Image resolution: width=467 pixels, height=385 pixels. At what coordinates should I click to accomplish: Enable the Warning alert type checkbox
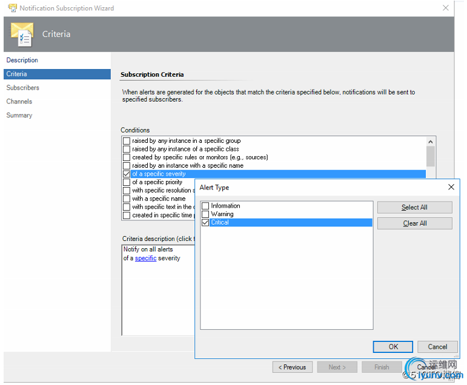[205, 214]
